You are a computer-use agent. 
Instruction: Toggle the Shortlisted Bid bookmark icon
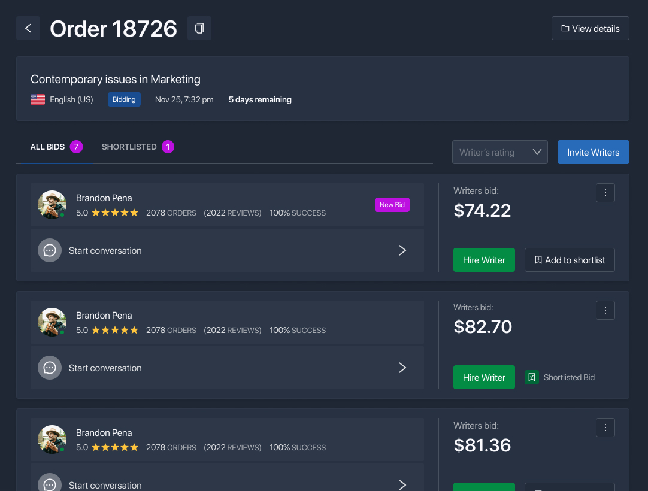tap(531, 377)
